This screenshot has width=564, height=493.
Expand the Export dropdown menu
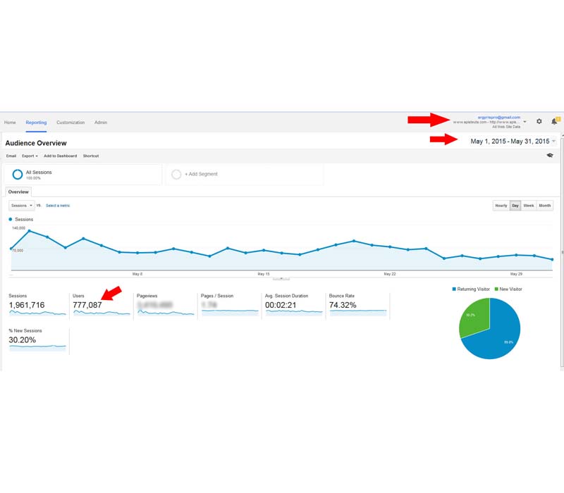(x=30, y=156)
